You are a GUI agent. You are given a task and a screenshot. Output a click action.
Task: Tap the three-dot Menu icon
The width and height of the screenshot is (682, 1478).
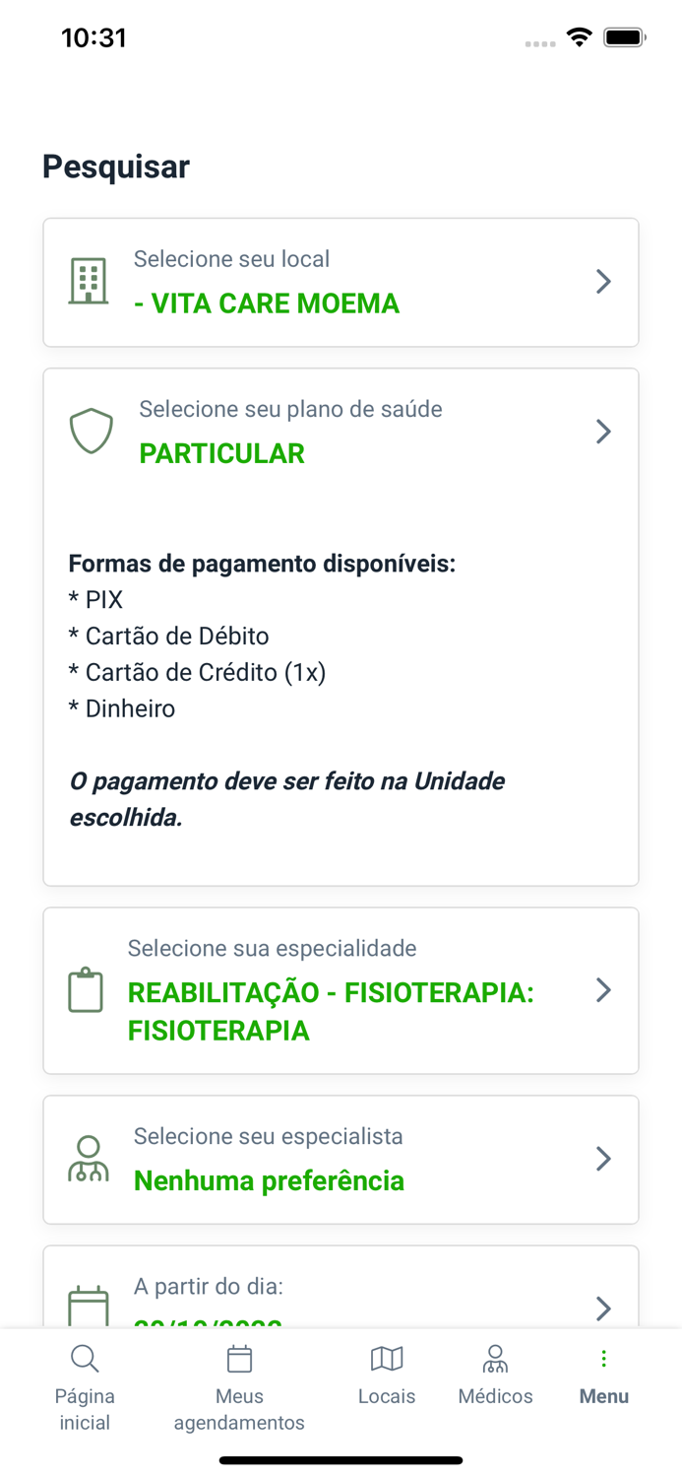click(x=603, y=1358)
